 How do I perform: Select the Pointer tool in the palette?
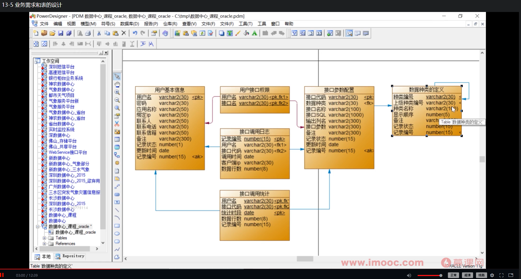117,77
